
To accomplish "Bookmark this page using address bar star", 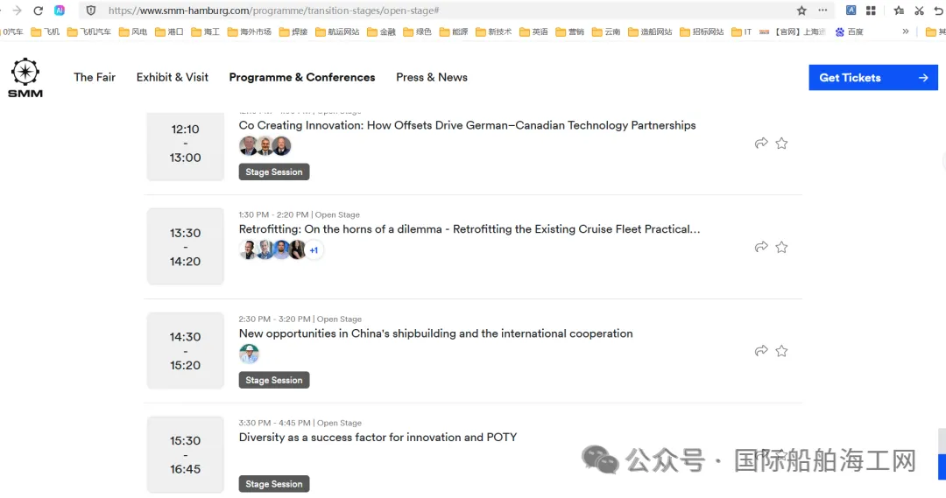I will pos(801,11).
